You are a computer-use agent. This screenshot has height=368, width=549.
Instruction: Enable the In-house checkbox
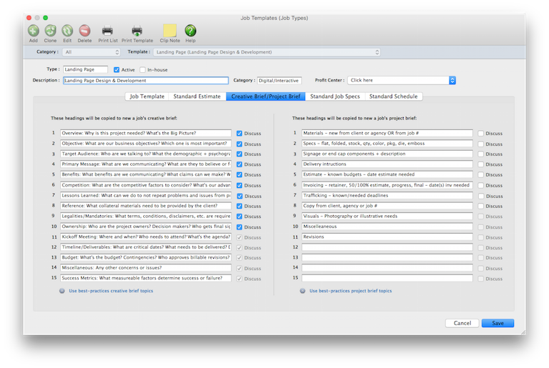click(x=142, y=70)
